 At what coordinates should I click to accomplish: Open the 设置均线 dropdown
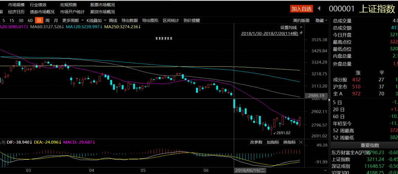tap(291, 27)
